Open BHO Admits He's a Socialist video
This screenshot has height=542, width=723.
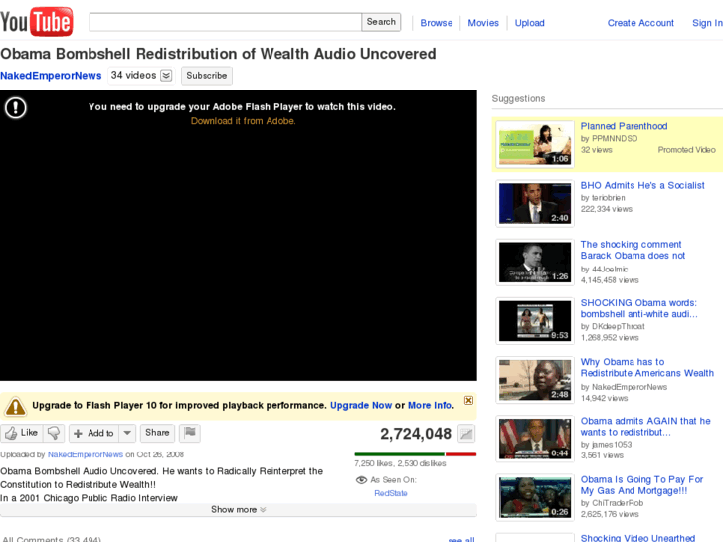tap(642, 185)
